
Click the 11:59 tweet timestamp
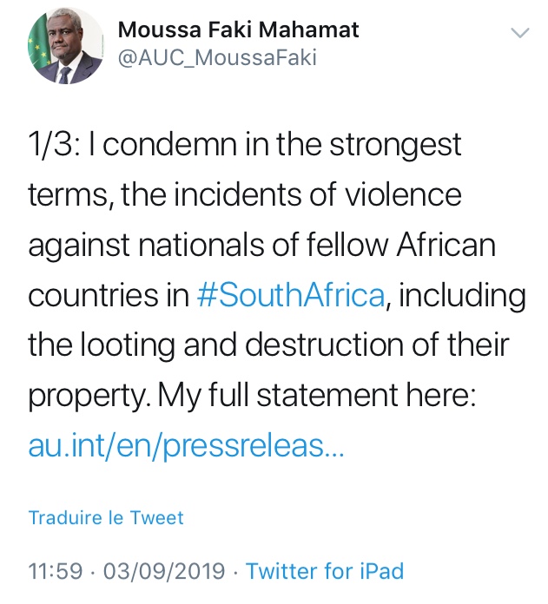56,572
